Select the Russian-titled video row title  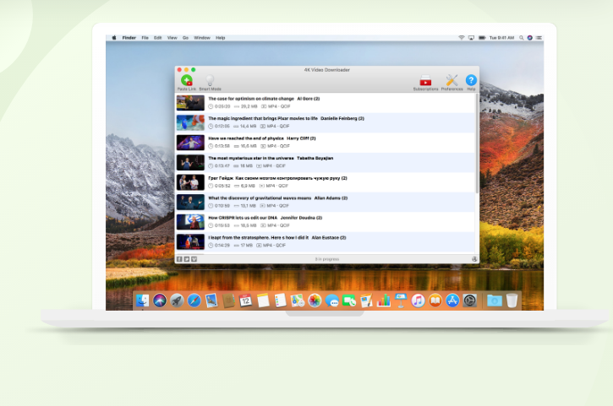[x=277, y=178]
